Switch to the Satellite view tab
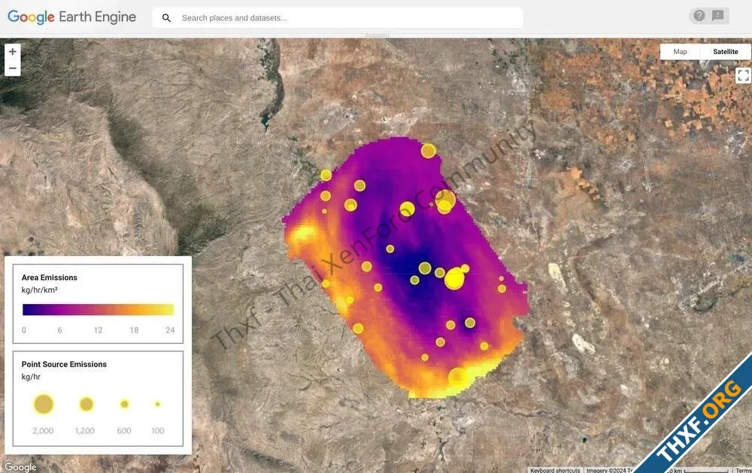 (725, 52)
